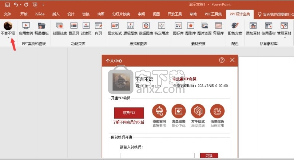Viewport: 294px width, 160px height.
Task: Switch to the 插入 tab
Action: pyautogui.click(x=56, y=14)
